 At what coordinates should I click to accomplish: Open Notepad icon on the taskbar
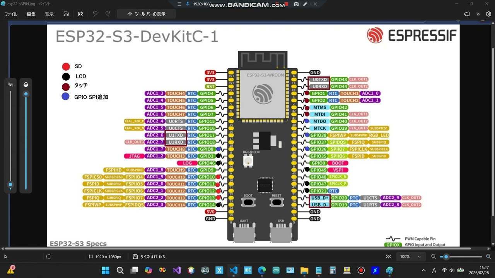319,270
